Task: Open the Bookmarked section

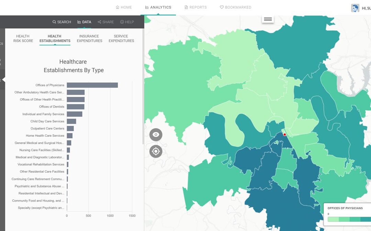Action: point(235,7)
